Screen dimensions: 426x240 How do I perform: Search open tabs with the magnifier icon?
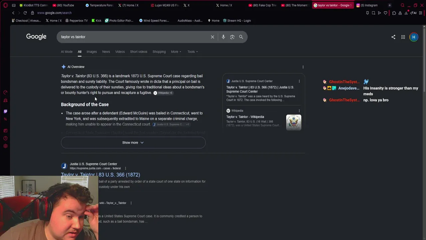402,5
